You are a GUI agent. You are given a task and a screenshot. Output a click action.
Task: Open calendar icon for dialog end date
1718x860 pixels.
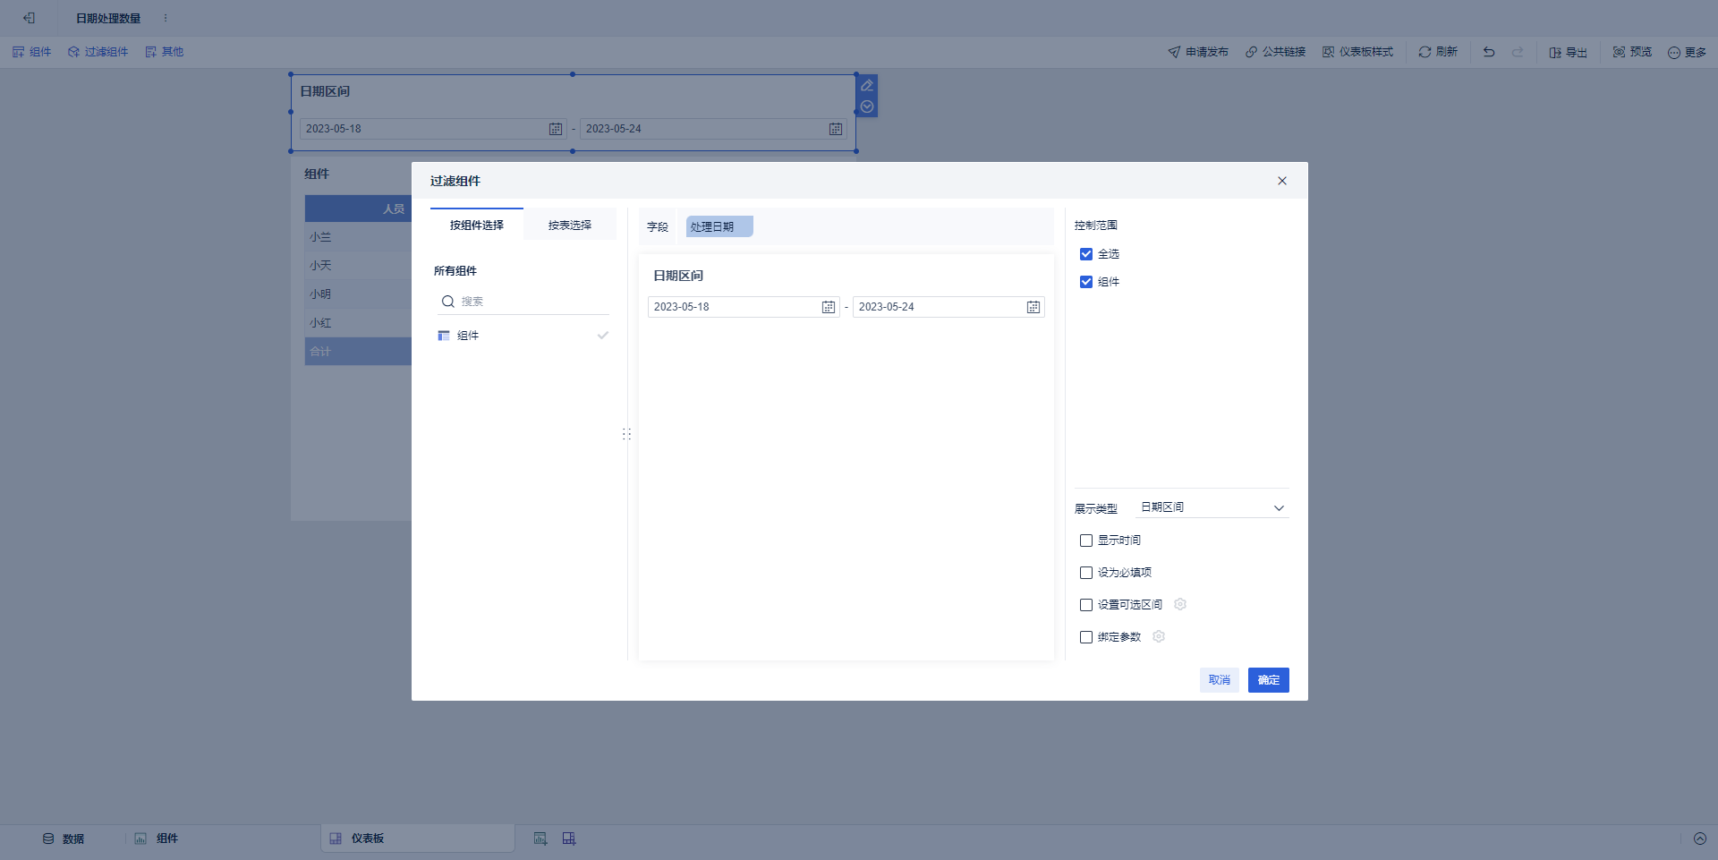1033,307
